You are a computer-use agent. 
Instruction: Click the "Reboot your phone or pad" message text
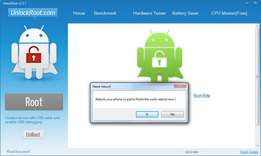[x=136, y=99]
